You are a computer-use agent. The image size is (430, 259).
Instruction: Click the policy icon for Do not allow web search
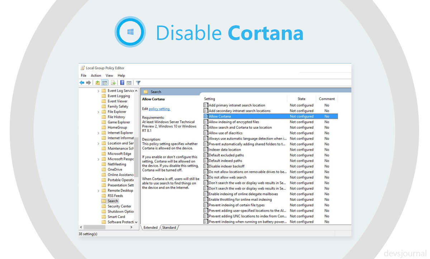(x=206, y=177)
